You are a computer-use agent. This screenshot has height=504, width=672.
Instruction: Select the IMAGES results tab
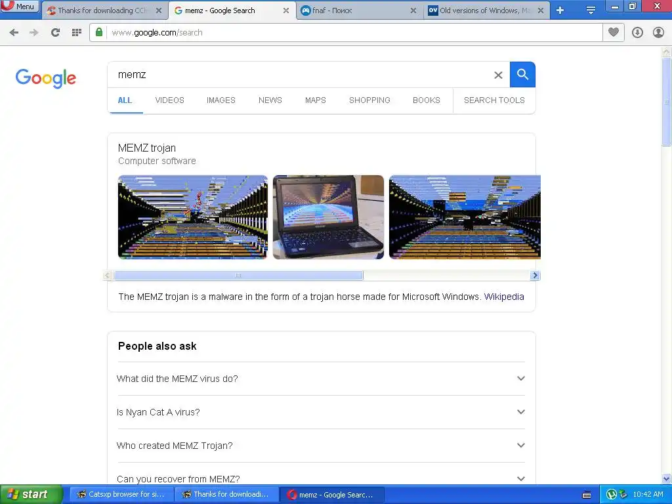[x=220, y=100]
